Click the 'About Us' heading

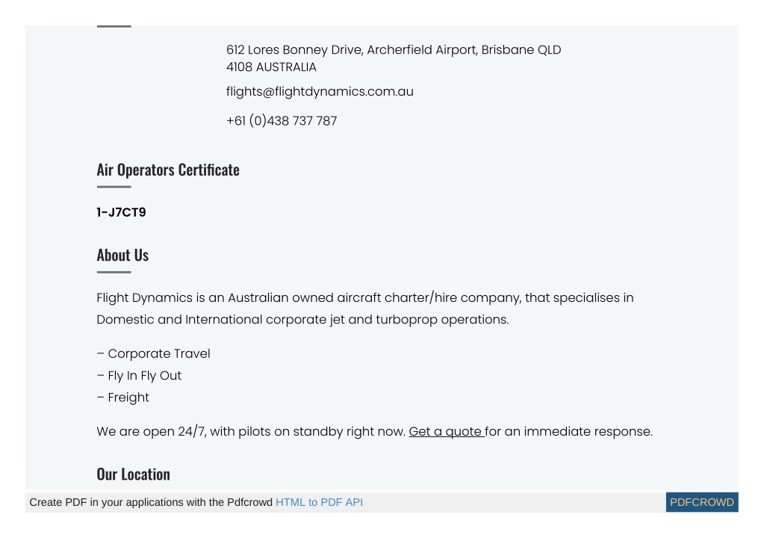coord(122,256)
